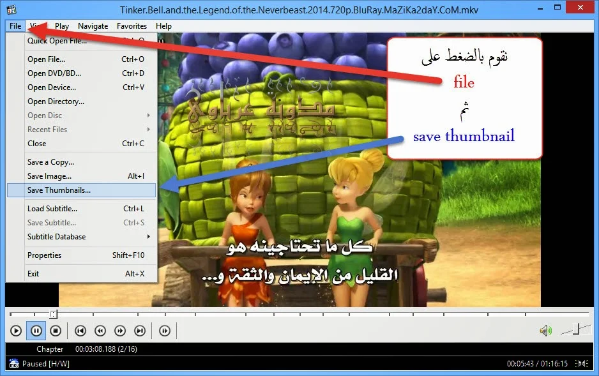Choose Open Directory... entry
The width and height of the screenshot is (599, 376).
click(81, 102)
